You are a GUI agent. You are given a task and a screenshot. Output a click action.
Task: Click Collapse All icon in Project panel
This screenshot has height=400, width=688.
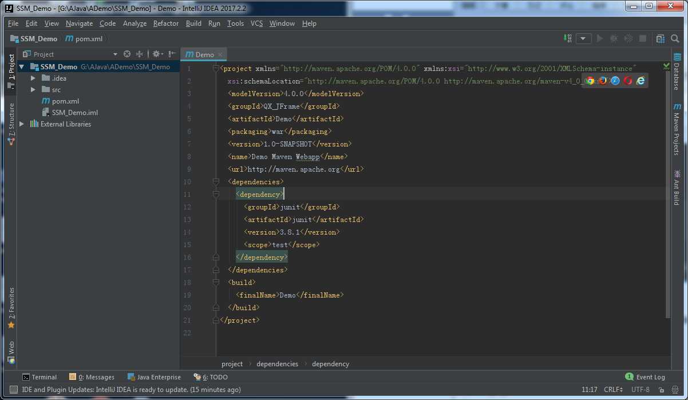[139, 54]
